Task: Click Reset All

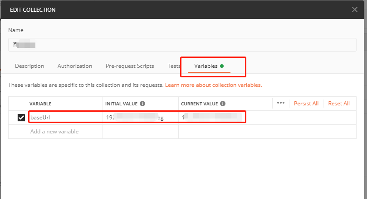Action: pos(339,104)
